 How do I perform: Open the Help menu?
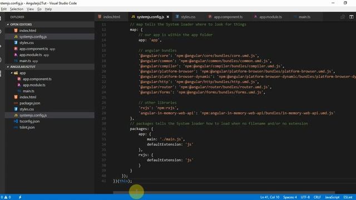point(48,9)
